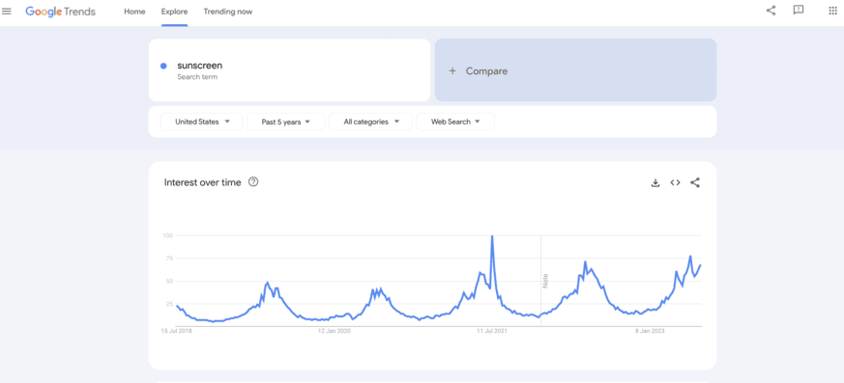The height and width of the screenshot is (383, 844).
Task: Click the Note marker on the chart
Action: [544, 281]
